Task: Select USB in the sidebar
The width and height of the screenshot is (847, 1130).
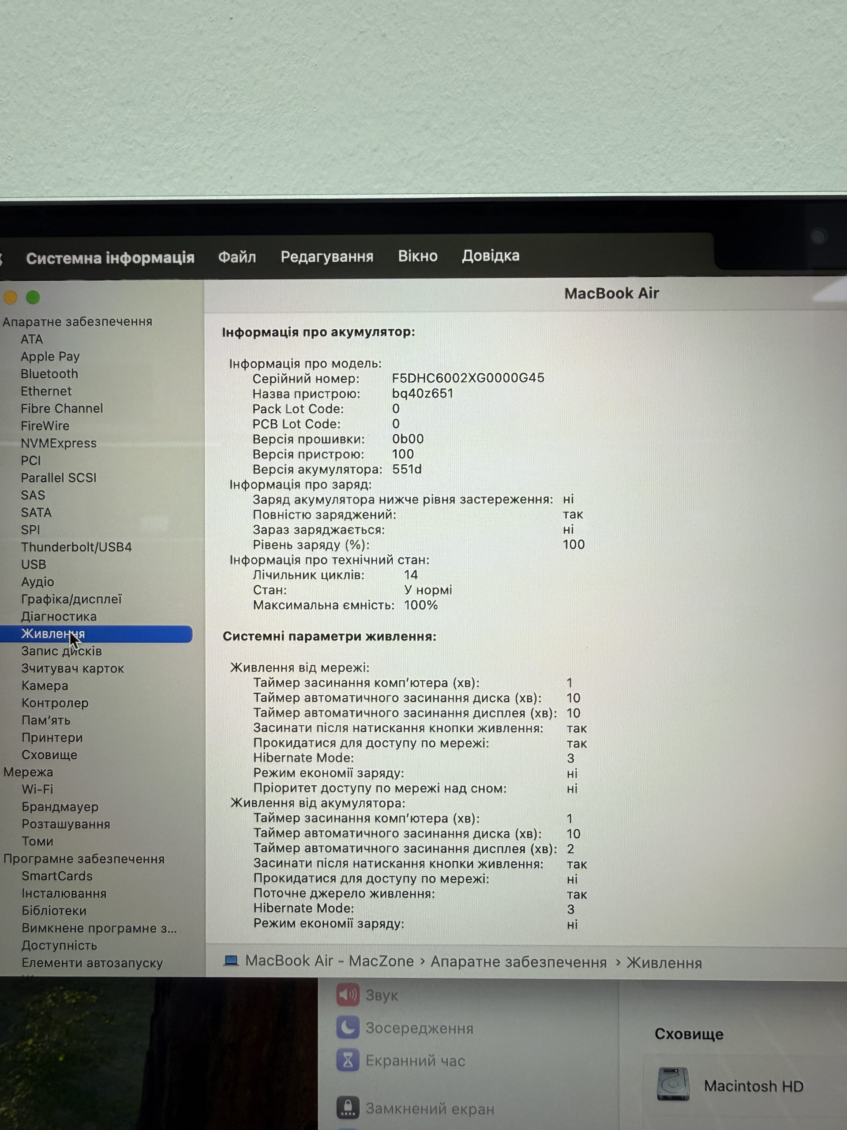Action: pyautogui.click(x=34, y=565)
